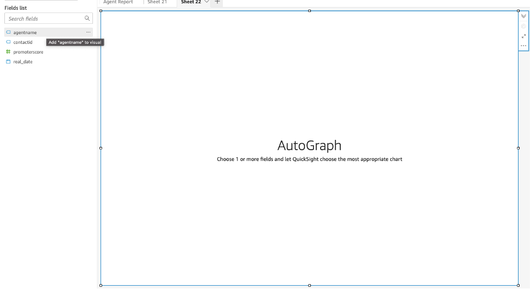Open the visual's greyed-out settings hexagon icon
Screen dimensions: 531x289
(523, 26)
